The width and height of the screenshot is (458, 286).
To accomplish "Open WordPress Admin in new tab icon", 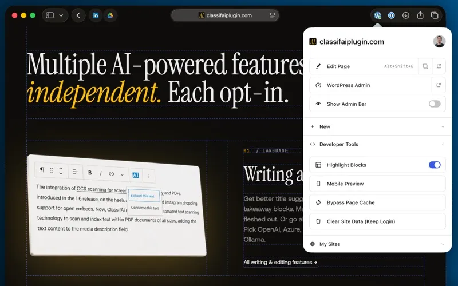I will tap(439, 85).
